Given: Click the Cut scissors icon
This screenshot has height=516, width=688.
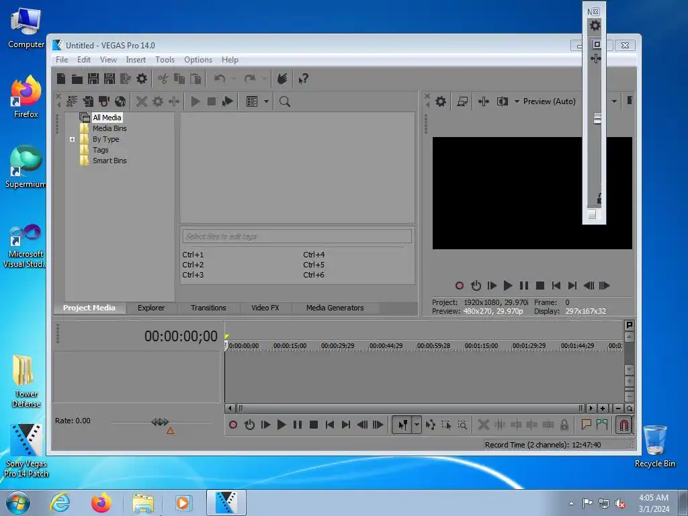Looking at the screenshot, I should (x=163, y=79).
